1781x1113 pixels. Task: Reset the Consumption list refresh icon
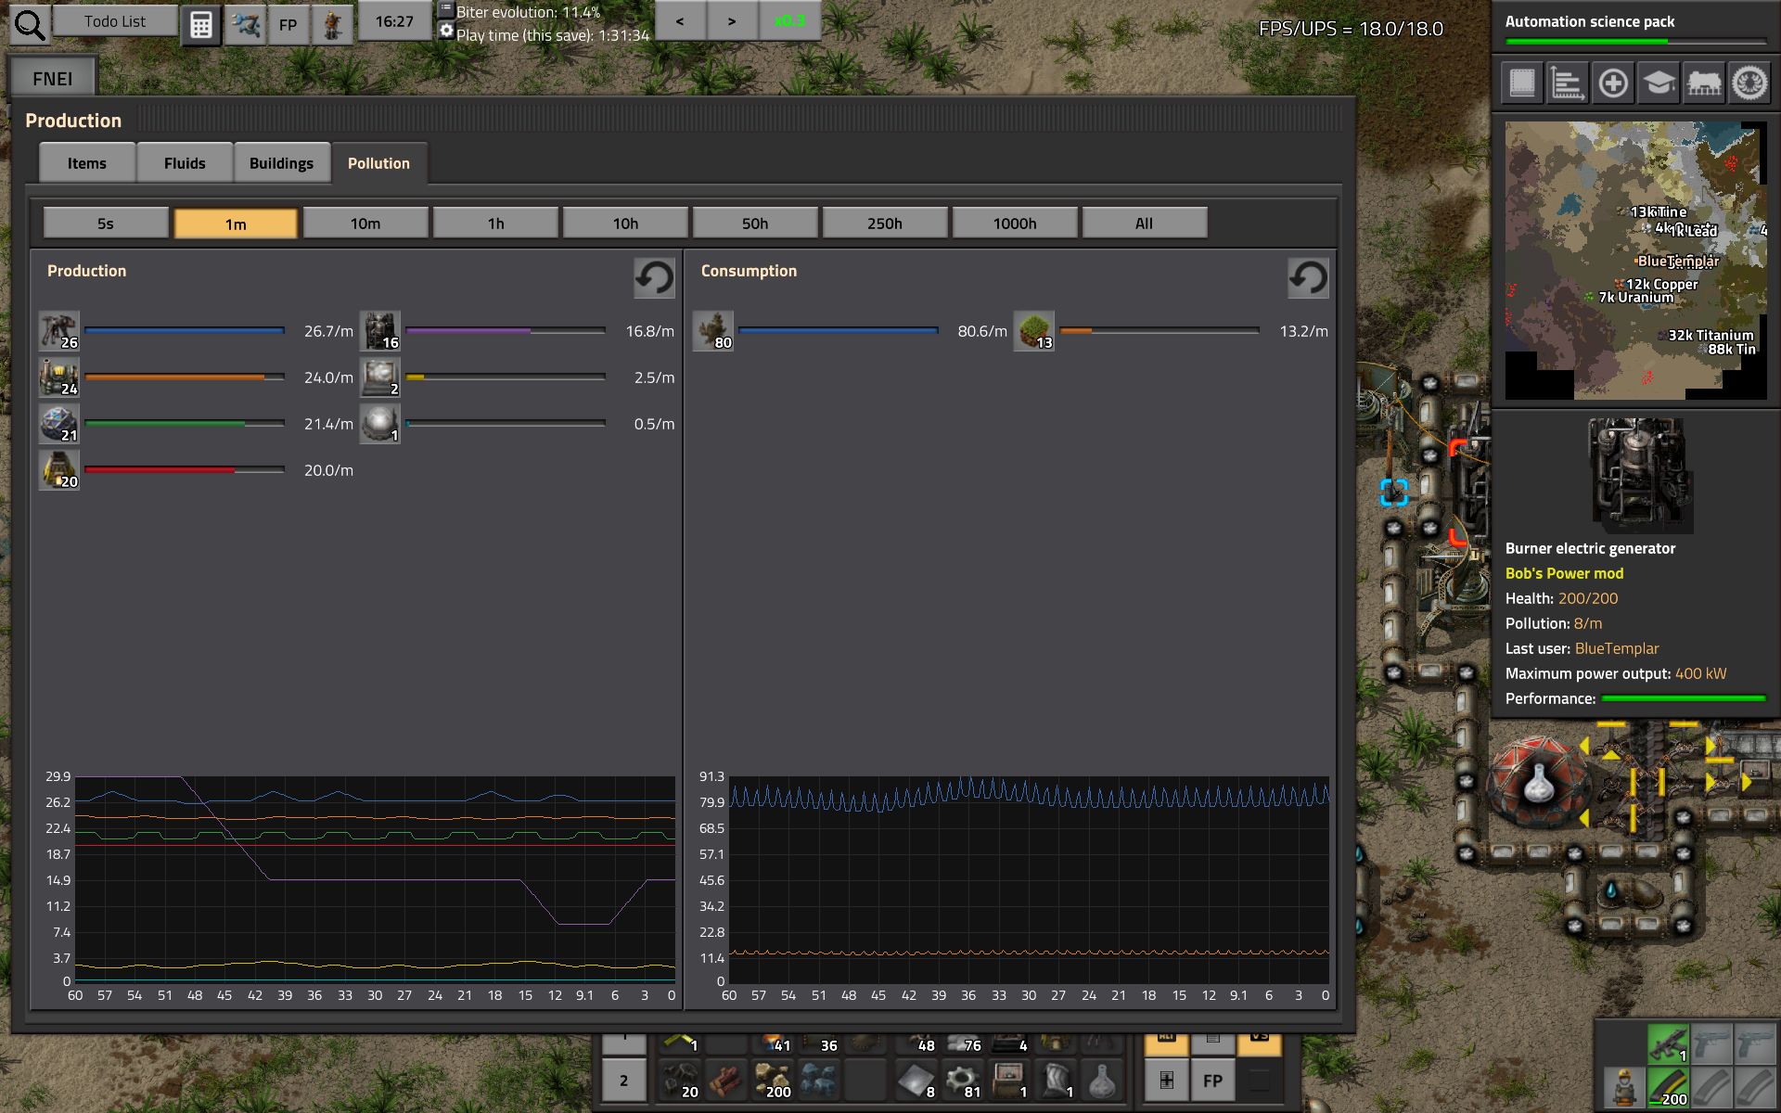pyautogui.click(x=1308, y=277)
